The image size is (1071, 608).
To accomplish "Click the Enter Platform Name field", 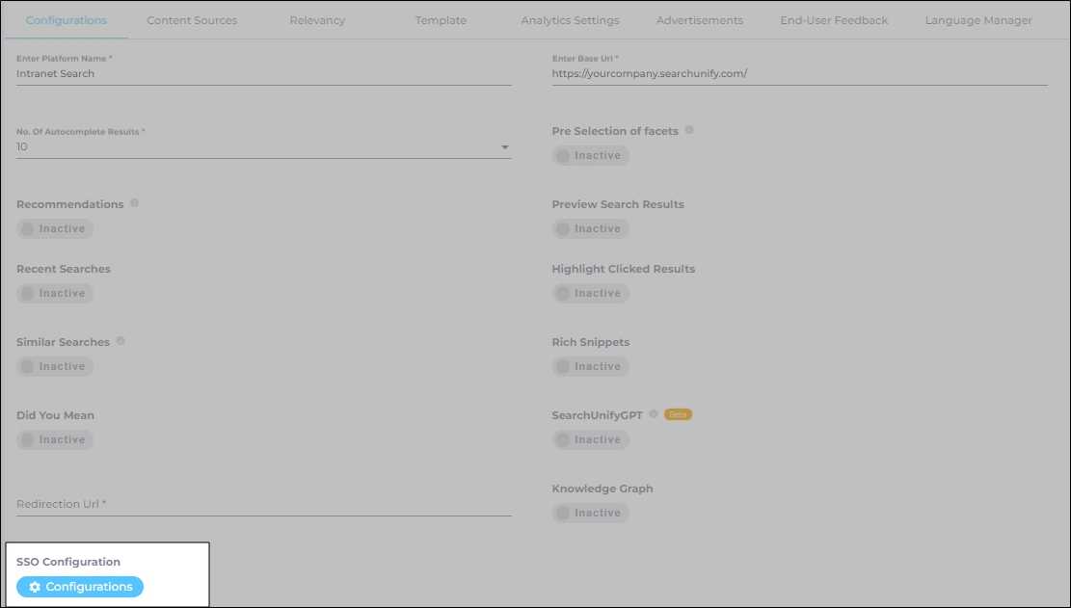I will coord(263,73).
